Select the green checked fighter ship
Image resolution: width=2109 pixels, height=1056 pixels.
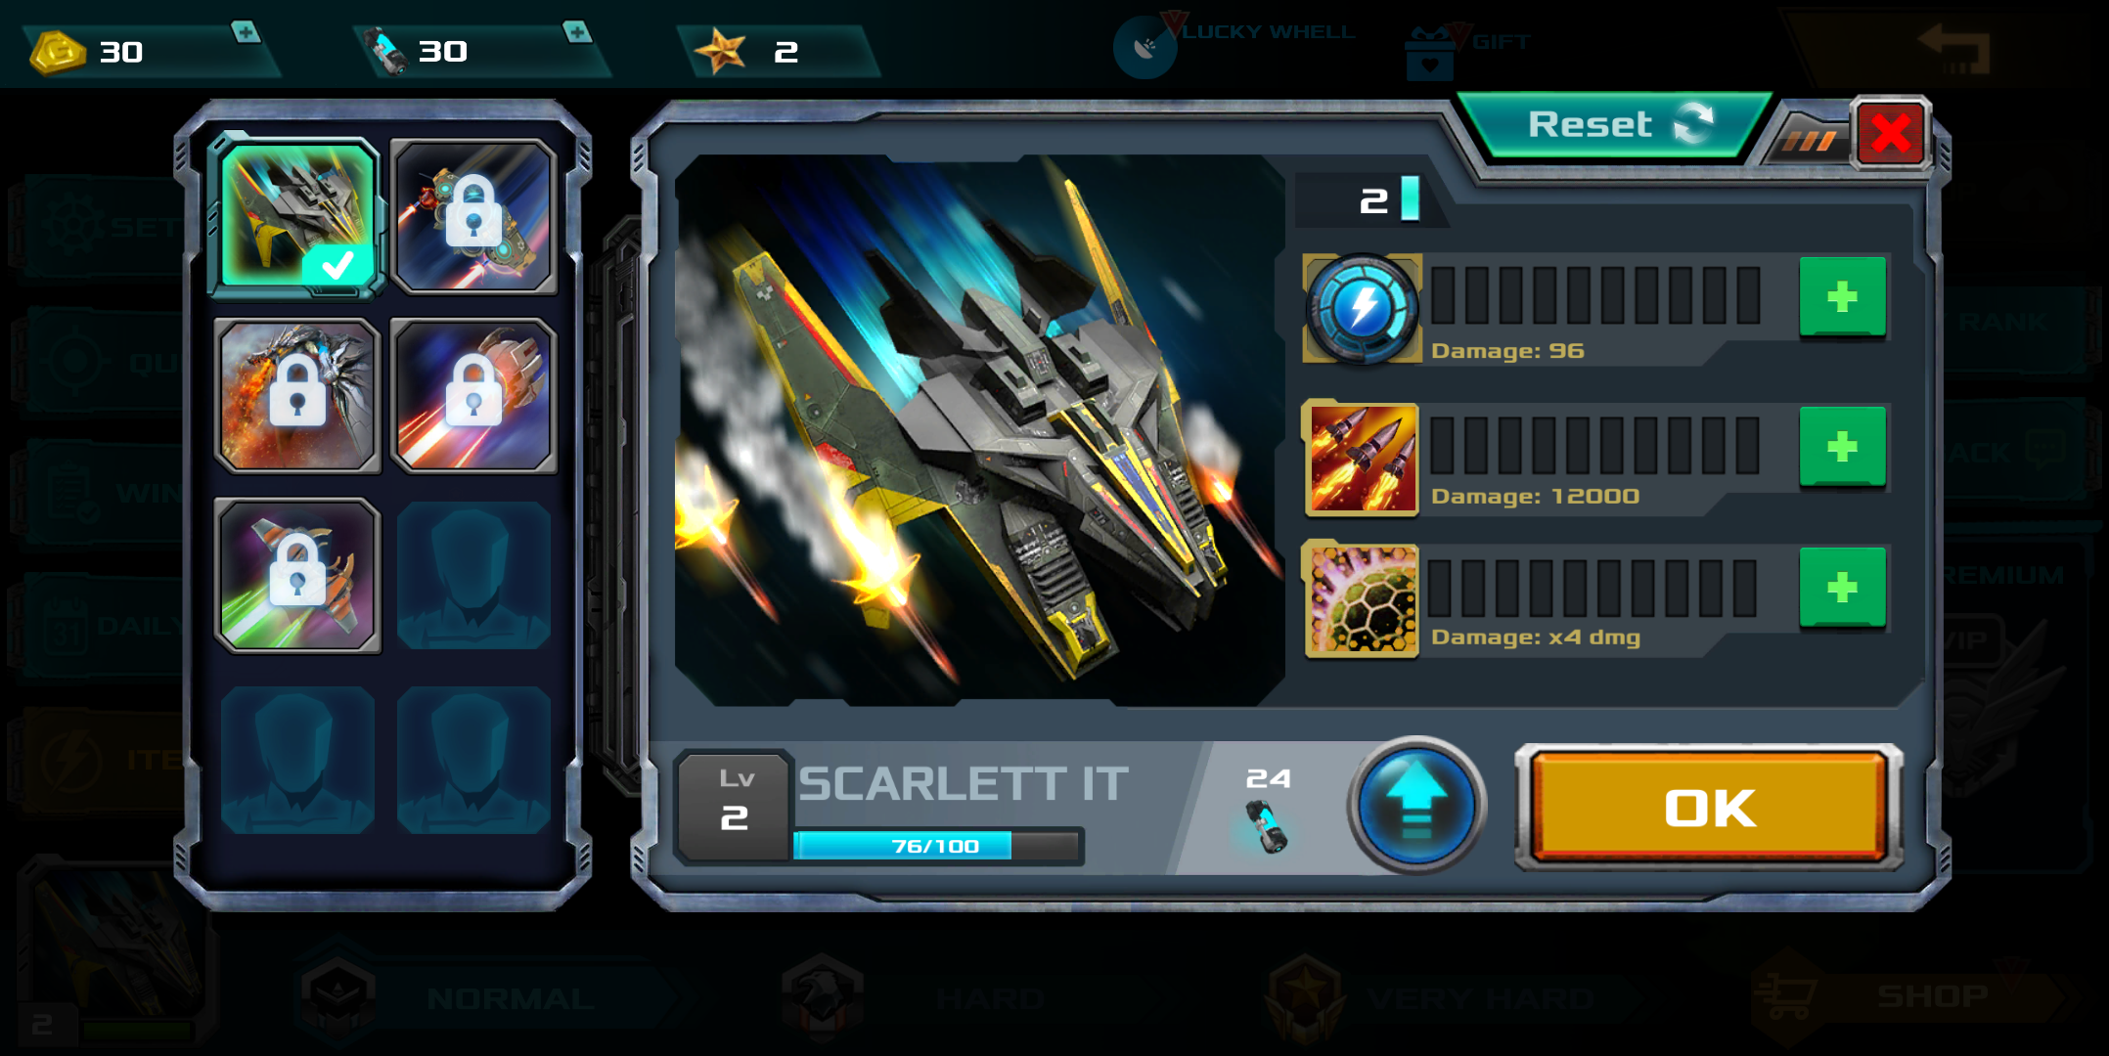coord(297,216)
